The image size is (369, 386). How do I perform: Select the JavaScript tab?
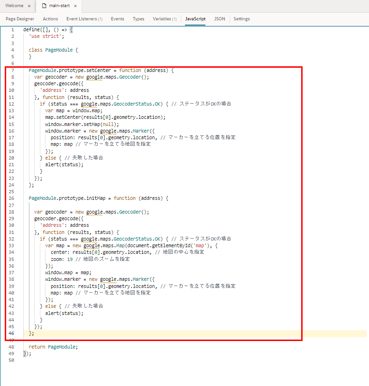pyautogui.click(x=195, y=19)
